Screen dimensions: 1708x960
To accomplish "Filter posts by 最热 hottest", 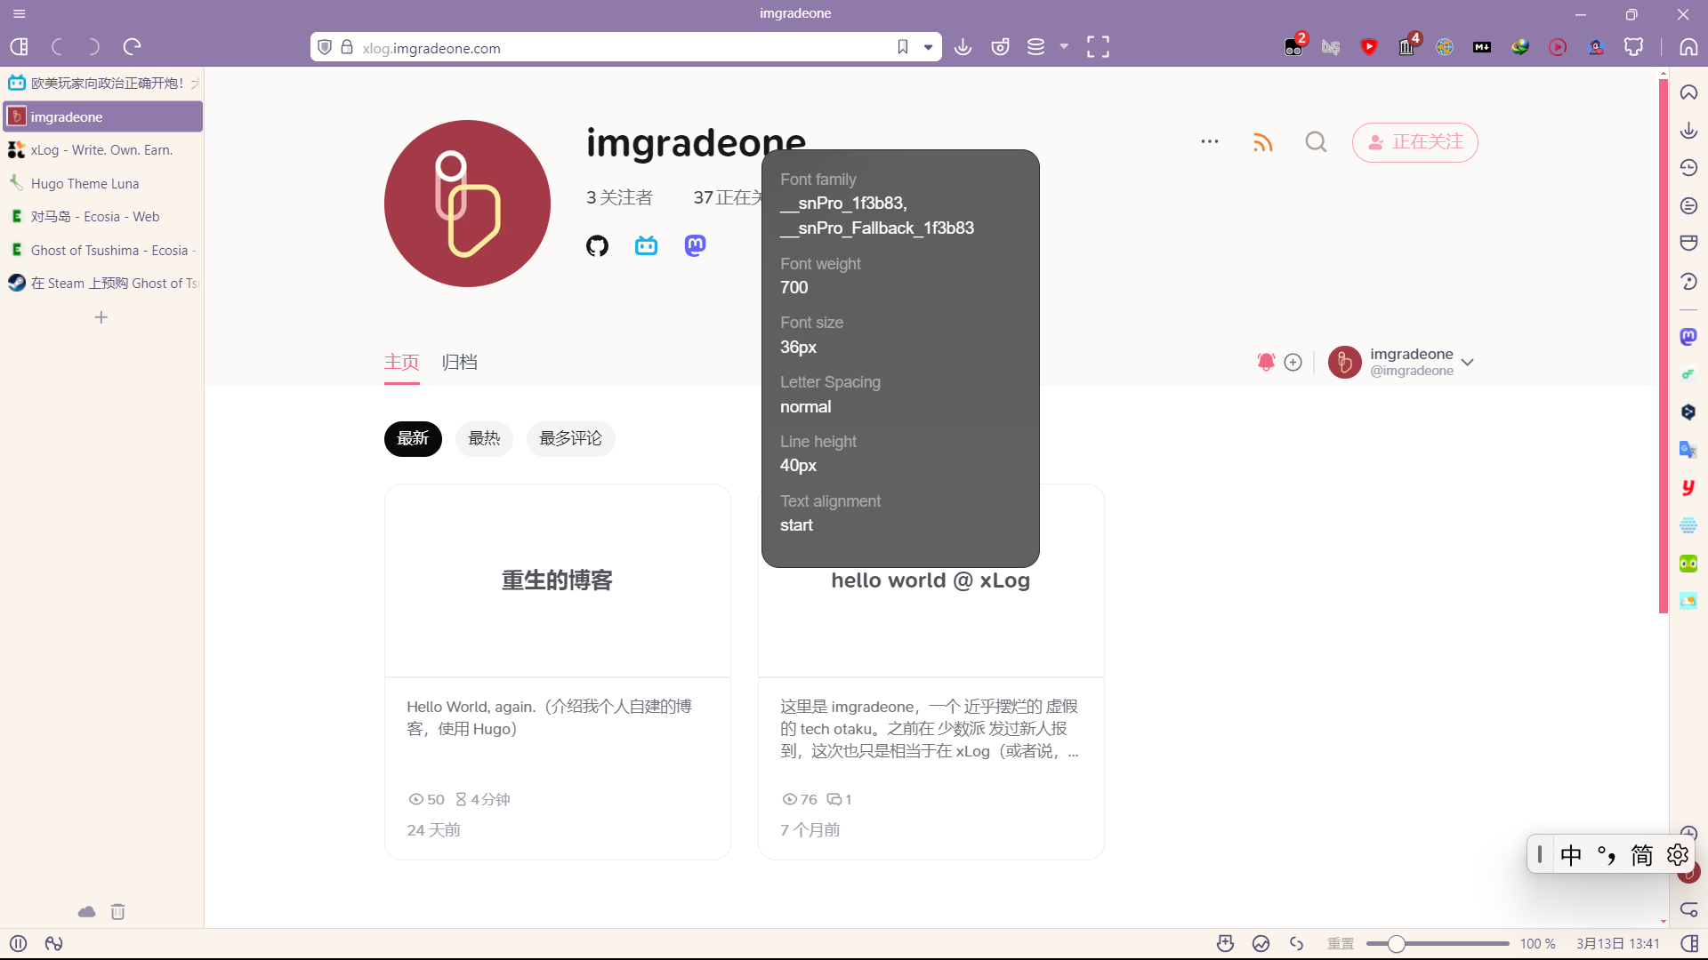I will (x=484, y=439).
